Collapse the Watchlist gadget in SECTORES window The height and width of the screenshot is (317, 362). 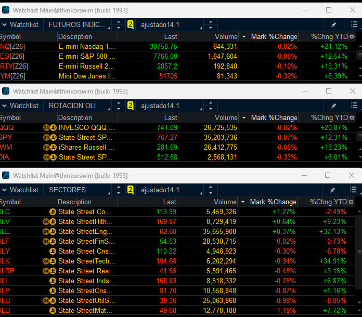pyautogui.click(x=4, y=190)
